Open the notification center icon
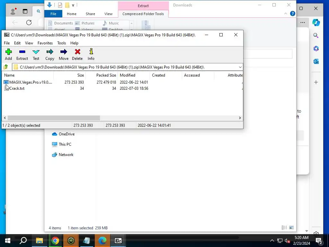Screen dimensions: 329x247 319,241
